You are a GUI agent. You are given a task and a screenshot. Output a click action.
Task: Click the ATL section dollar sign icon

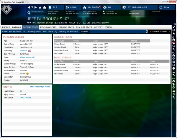(174, 94)
